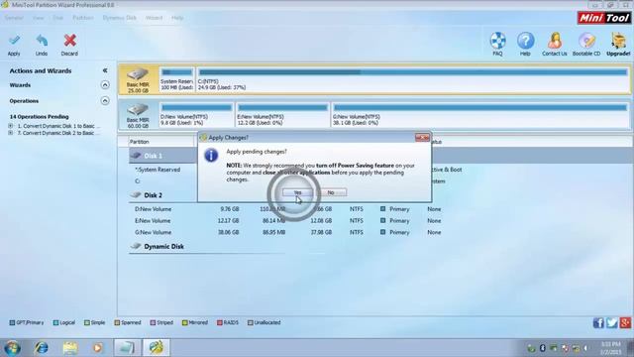
Task: Click the RAID5 legend color box
Action: click(220, 322)
